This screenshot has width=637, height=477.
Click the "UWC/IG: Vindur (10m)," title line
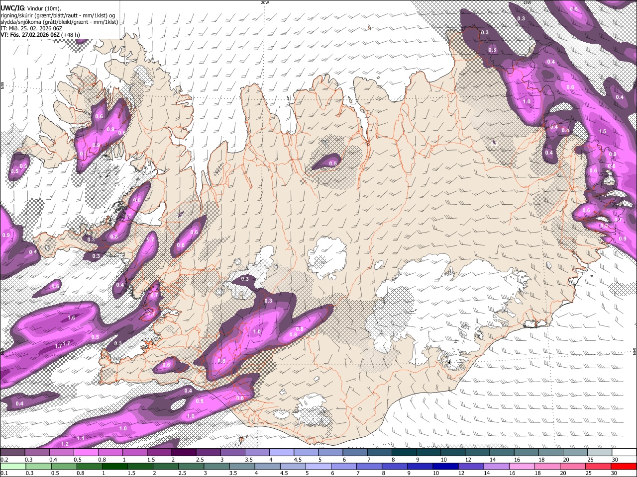(x=31, y=8)
